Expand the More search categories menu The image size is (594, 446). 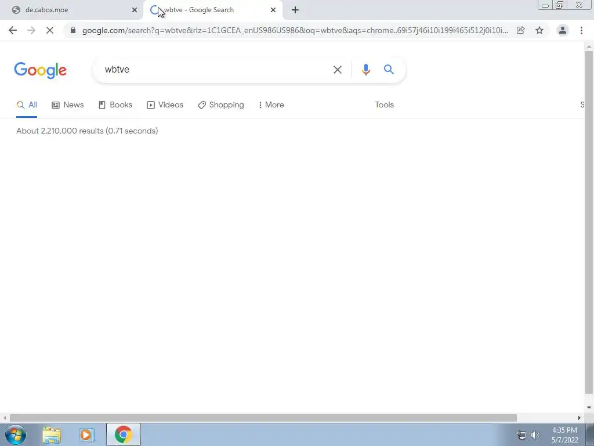pyautogui.click(x=271, y=105)
